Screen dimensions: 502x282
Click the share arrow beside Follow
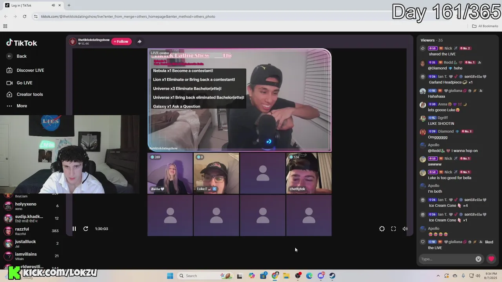(x=139, y=42)
